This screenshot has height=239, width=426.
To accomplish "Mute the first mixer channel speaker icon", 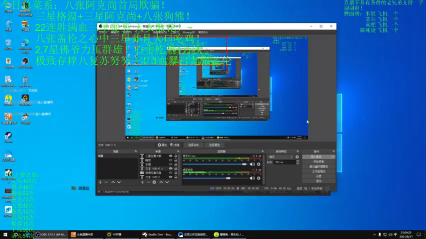I will [x=252, y=164].
